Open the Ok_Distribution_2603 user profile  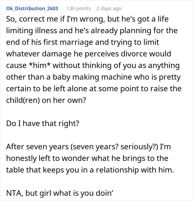coord(32,8)
